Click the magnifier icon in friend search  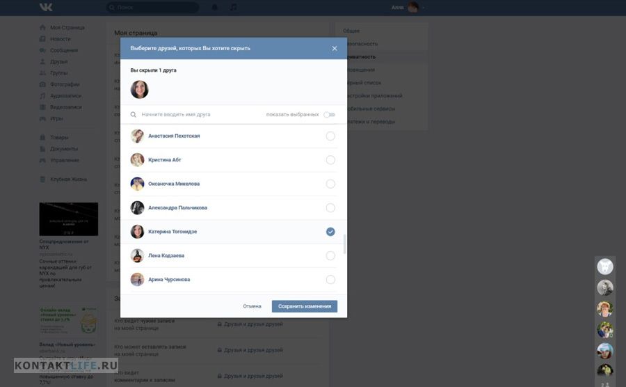134,115
